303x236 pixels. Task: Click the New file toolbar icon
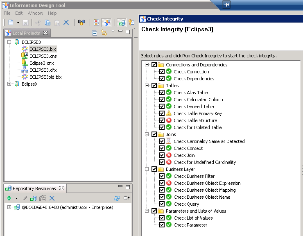[x=11, y=23]
